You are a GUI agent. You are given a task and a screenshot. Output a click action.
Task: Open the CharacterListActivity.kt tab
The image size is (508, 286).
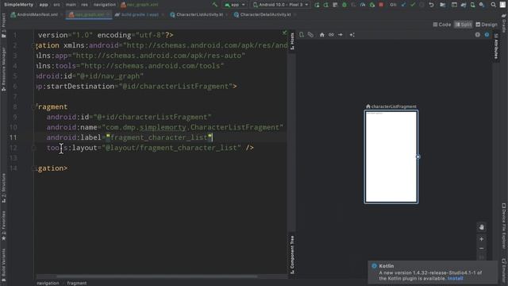(x=196, y=14)
